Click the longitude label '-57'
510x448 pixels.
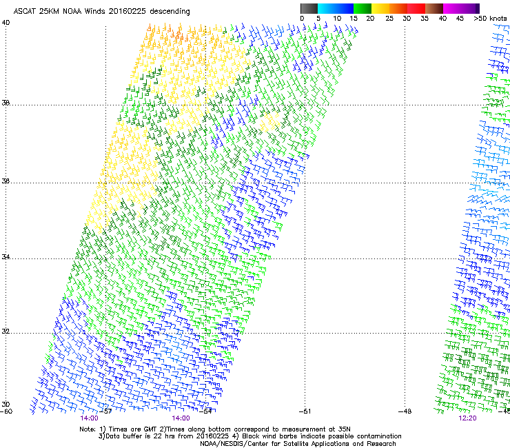click(x=105, y=411)
